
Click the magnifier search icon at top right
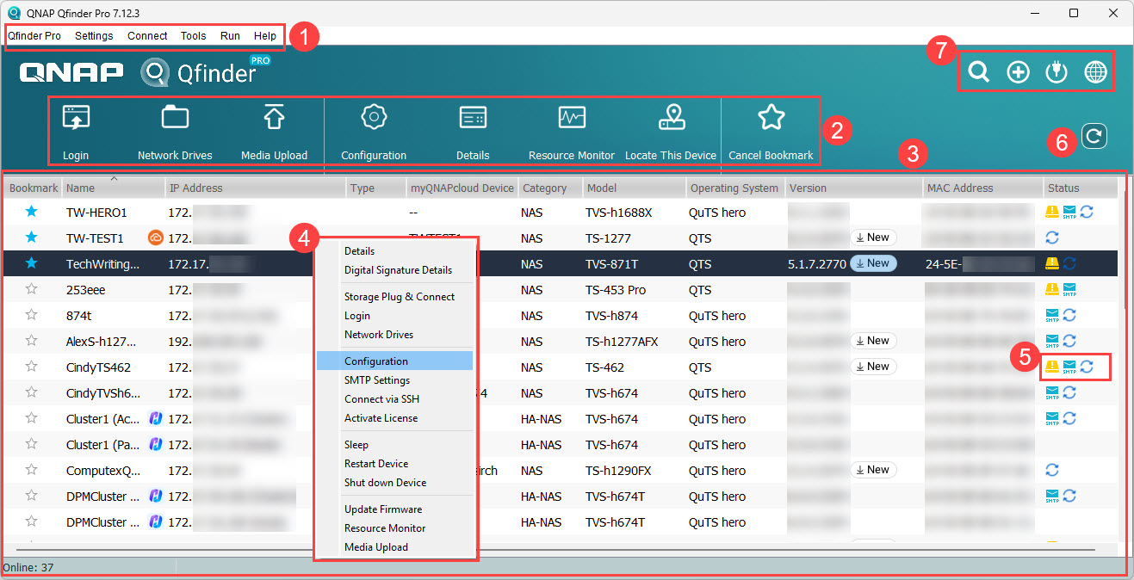(978, 72)
